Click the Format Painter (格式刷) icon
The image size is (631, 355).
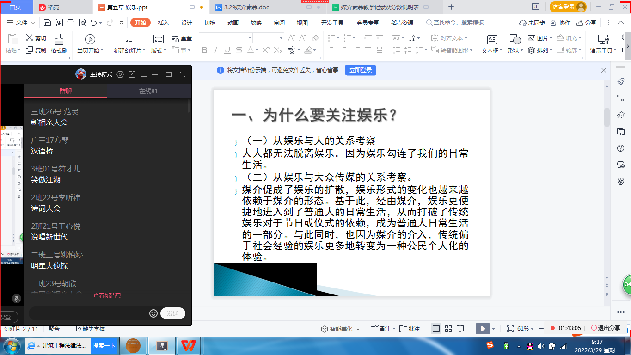(x=59, y=40)
